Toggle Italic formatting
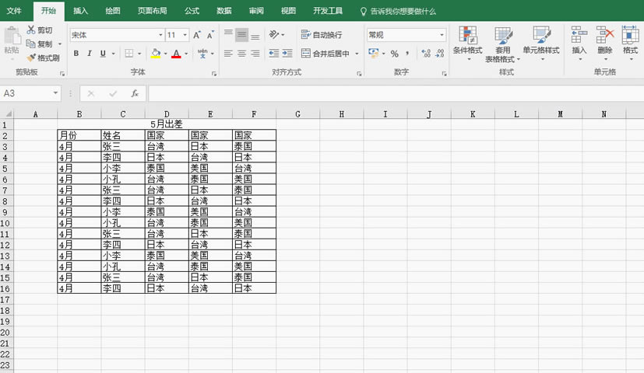644x373 pixels. 90,54
